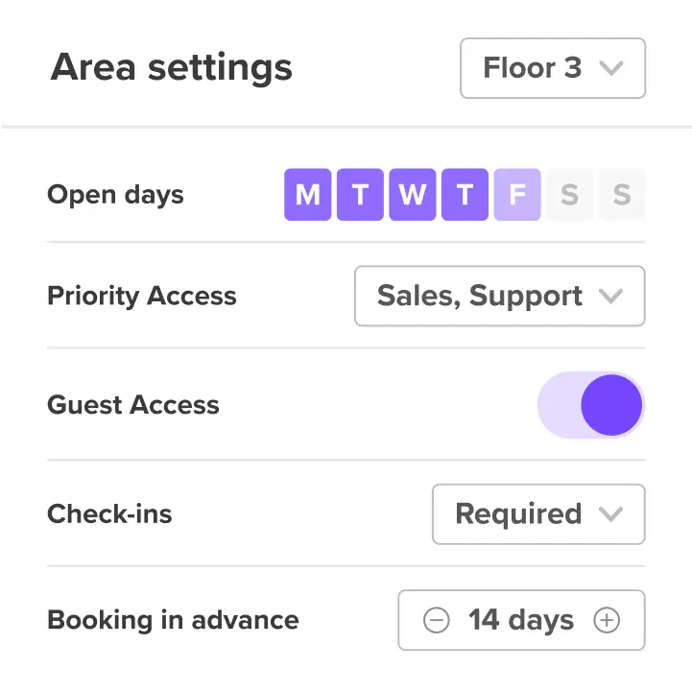
Task: Click the chevron icon next to Floor 3
Action: 611,68
